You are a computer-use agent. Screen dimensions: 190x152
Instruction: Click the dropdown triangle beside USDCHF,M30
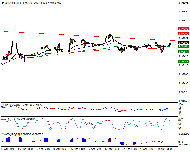[x=3, y=3]
